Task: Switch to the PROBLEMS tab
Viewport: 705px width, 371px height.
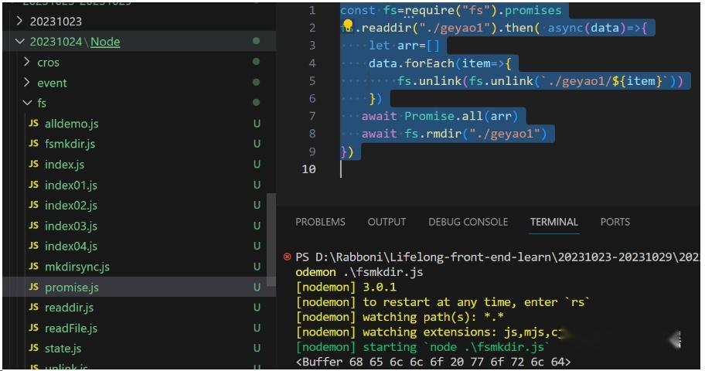Action: (320, 222)
